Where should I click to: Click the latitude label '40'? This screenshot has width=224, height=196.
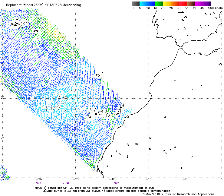[x=2, y=10]
